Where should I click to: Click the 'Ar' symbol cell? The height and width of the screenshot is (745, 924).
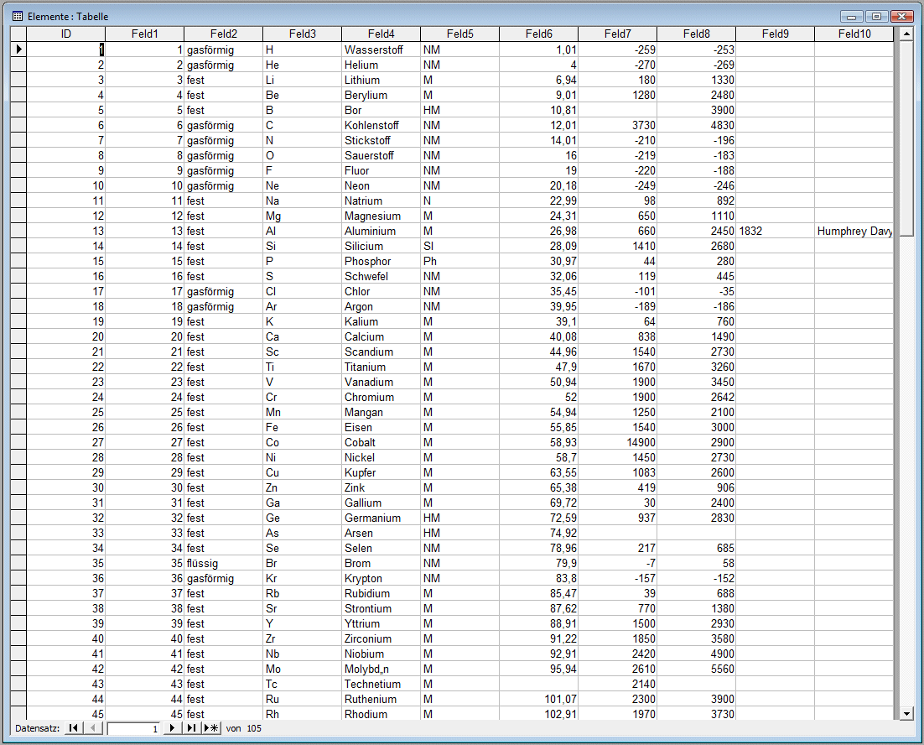[x=303, y=306]
